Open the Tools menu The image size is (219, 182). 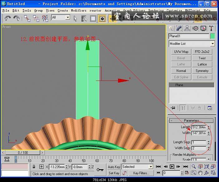[x=27, y=11]
